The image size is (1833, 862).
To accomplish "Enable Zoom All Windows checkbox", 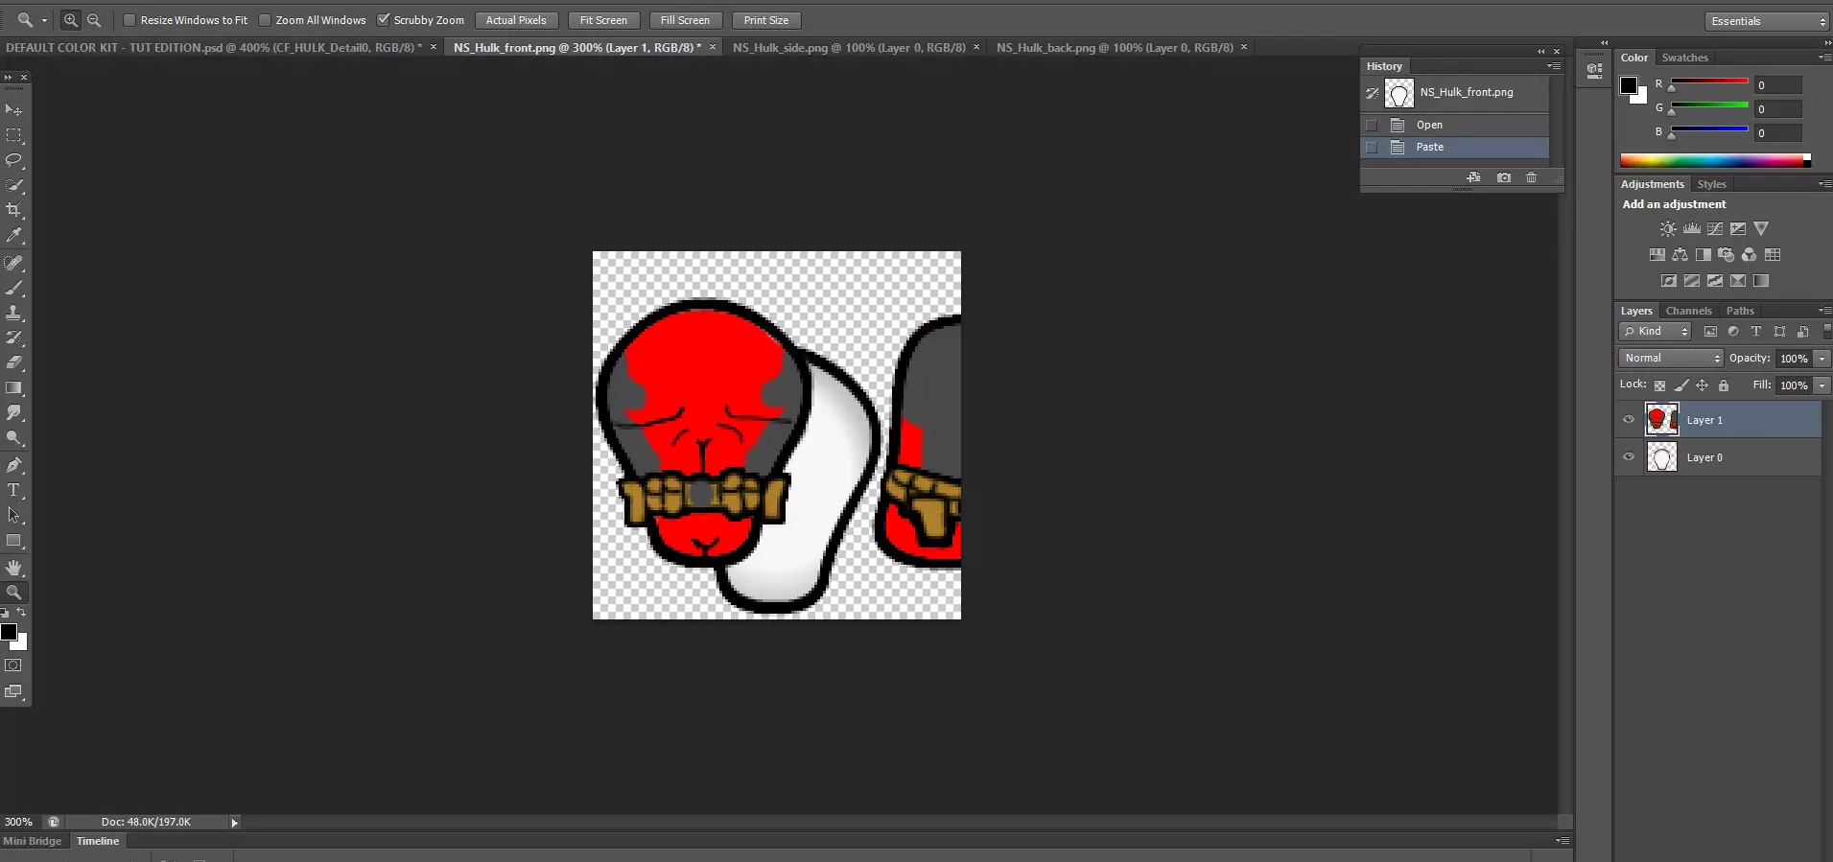I will (x=265, y=20).
